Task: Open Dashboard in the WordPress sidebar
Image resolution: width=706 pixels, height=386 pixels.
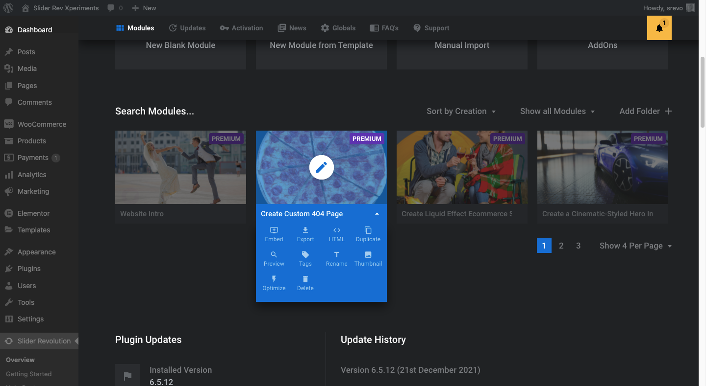Action: pos(39,30)
